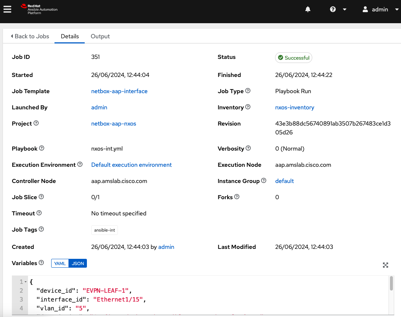
Task: Click the "Ethernet1/15" interface_id value
Action: (118, 299)
